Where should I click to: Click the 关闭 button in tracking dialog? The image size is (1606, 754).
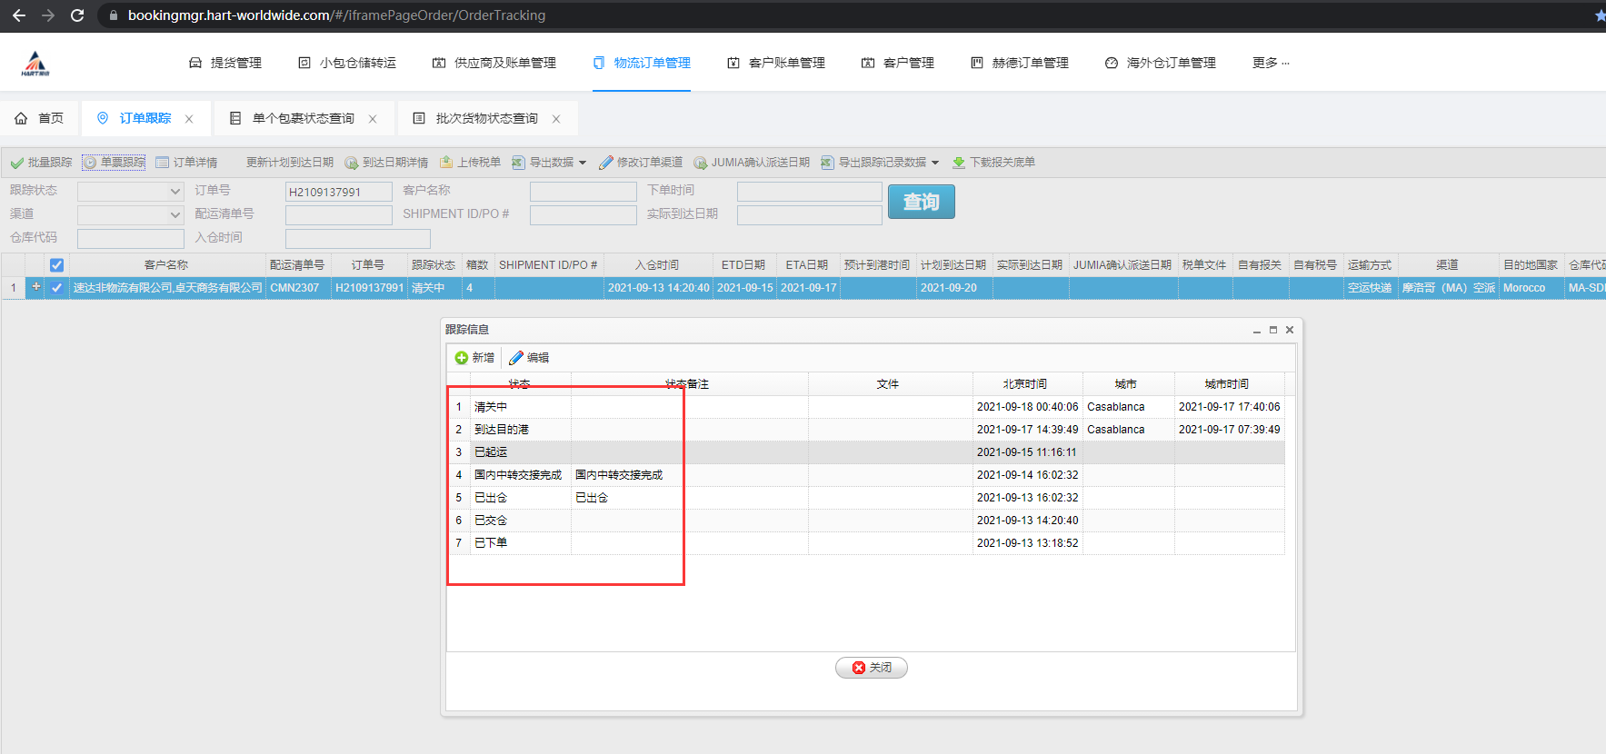[x=871, y=668]
